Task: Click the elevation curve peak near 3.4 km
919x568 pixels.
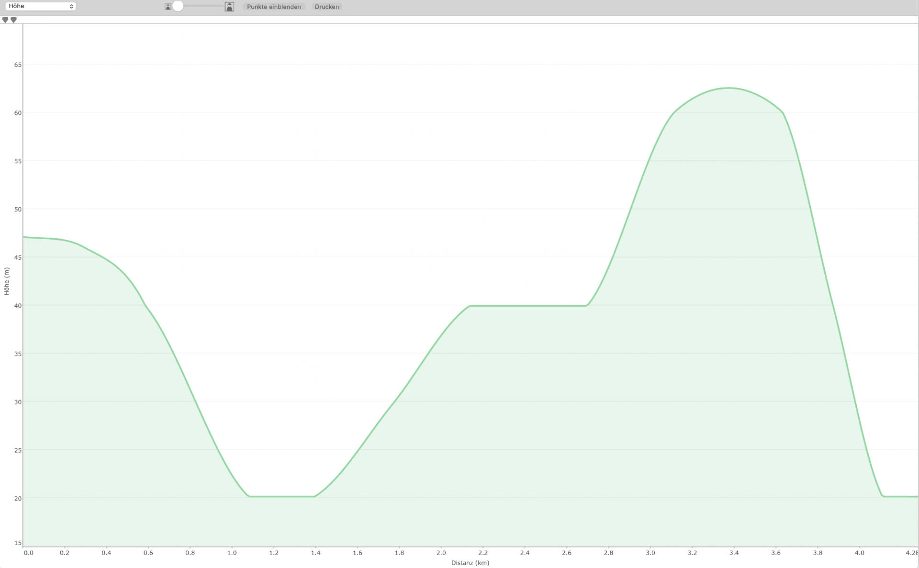Action: pos(728,88)
